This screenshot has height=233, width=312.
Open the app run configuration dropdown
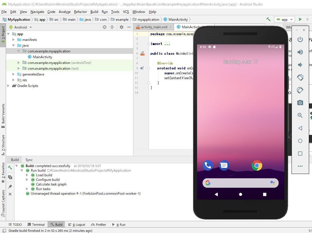(x=285, y=19)
